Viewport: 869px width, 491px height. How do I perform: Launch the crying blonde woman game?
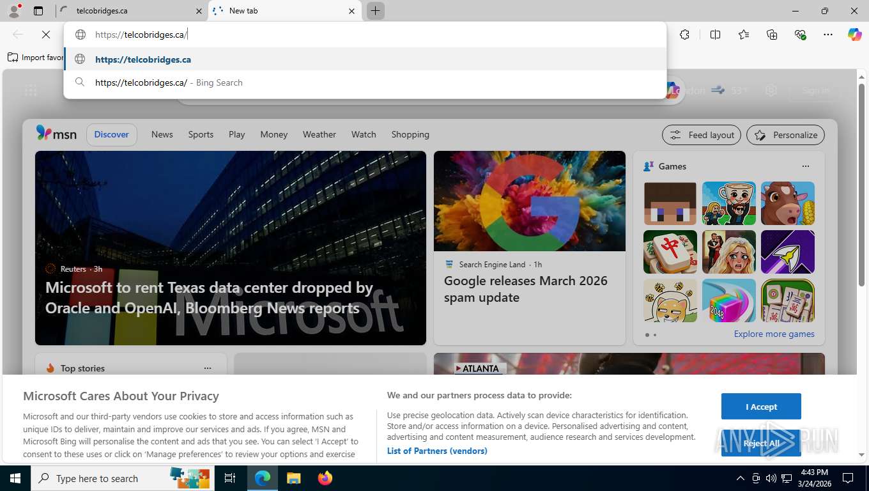pyautogui.click(x=729, y=252)
